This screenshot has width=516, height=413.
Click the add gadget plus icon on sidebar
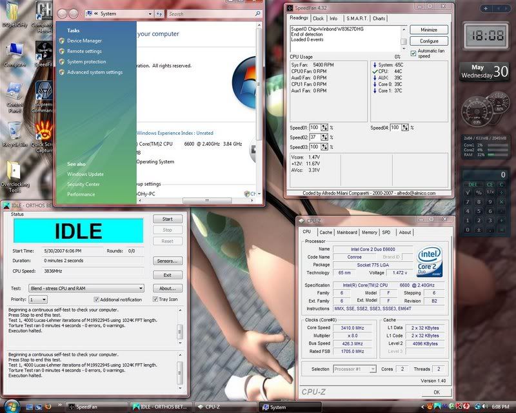coord(486,8)
